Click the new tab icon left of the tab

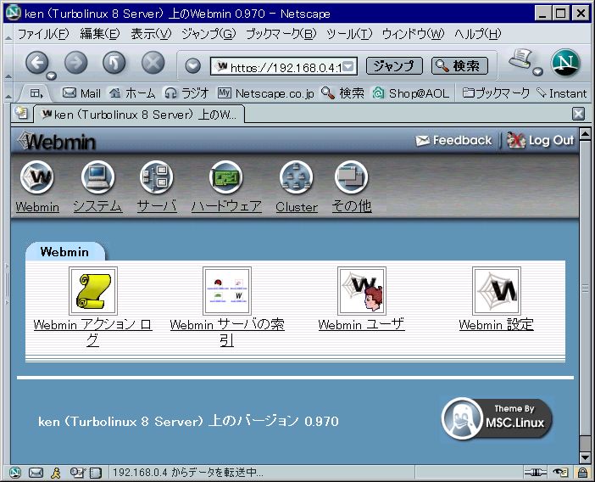tap(21, 113)
